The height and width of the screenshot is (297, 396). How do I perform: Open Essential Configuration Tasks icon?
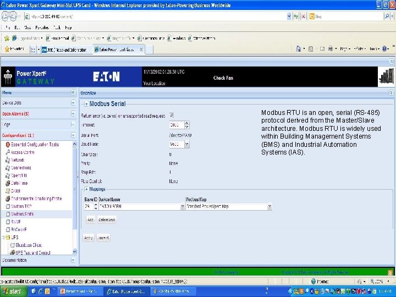(8, 145)
